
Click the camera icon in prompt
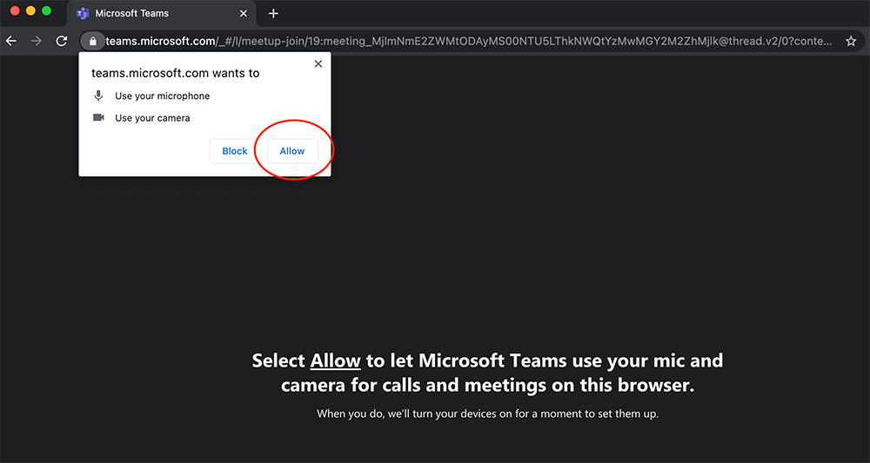(98, 117)
